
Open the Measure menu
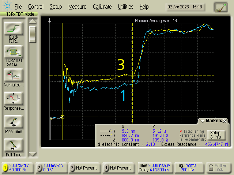[x=77, y=7]
